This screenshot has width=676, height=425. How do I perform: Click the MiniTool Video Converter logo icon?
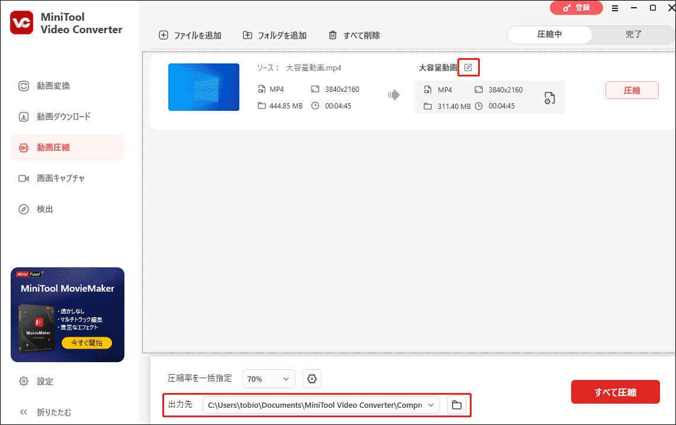click(21, 23)
